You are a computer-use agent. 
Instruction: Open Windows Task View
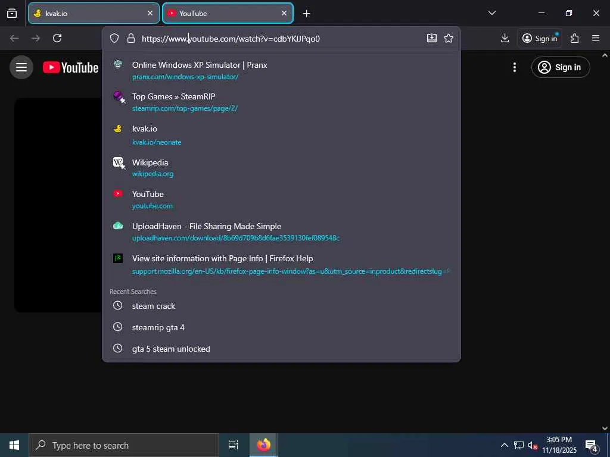click(x=233, y=445)
